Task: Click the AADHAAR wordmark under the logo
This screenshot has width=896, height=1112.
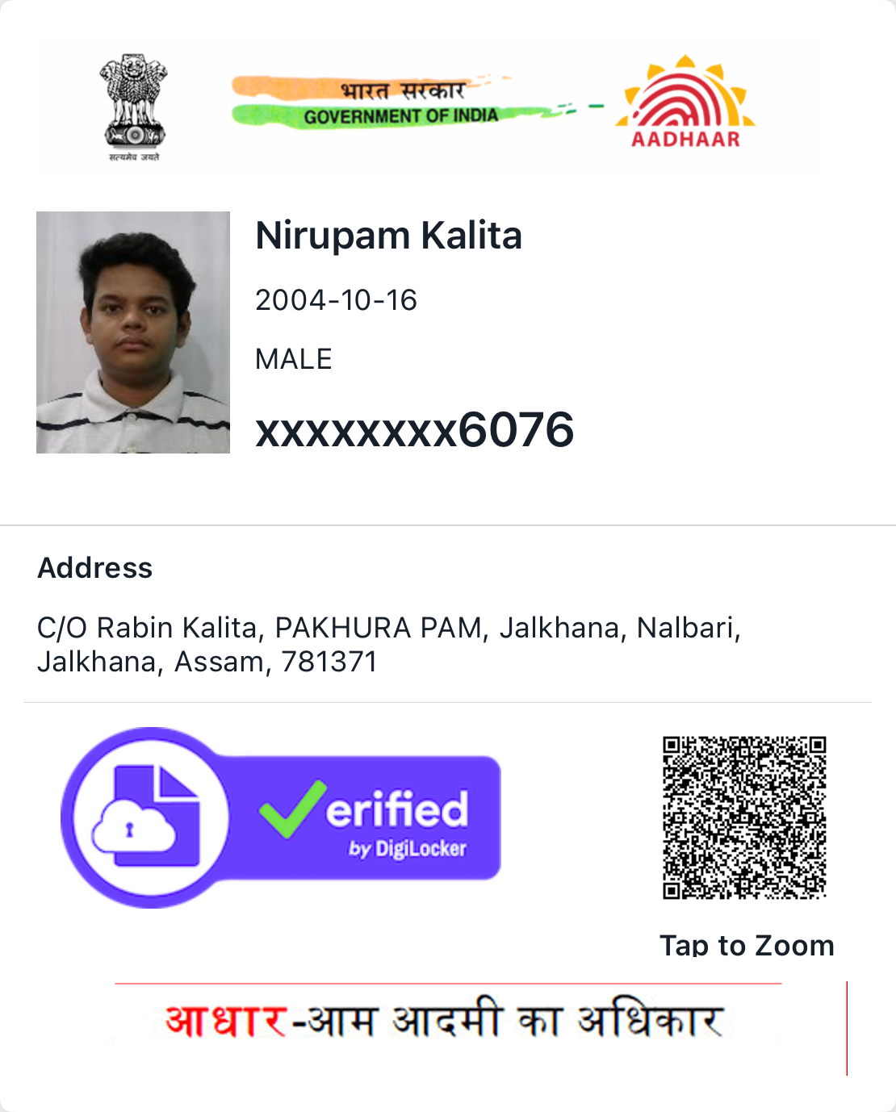Action: [x=686, y=139]
